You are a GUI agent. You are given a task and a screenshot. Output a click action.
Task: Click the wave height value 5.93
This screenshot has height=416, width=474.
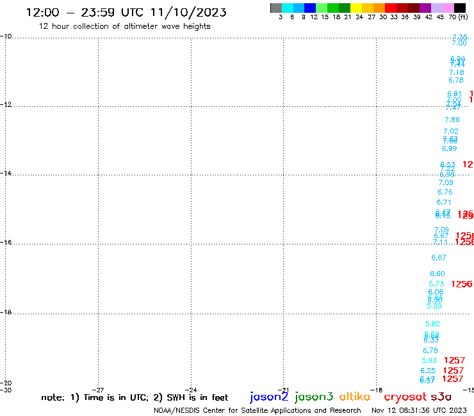click(429, 360)
